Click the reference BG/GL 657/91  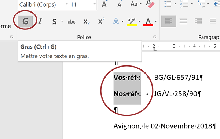(x=177, y=78)
